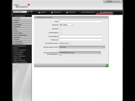
Task: Open Services in the sidebar
Action: [x=22, y=31]
